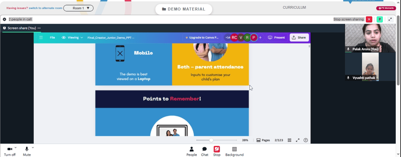Open the Pages panel
Image resolution: width=401 pixels, height=157 pixels.
pos(263,140)
